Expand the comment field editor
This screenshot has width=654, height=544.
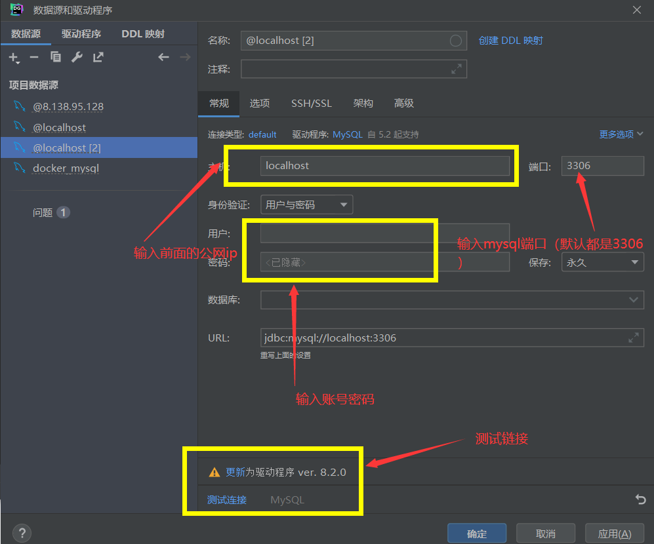point(457,69)
